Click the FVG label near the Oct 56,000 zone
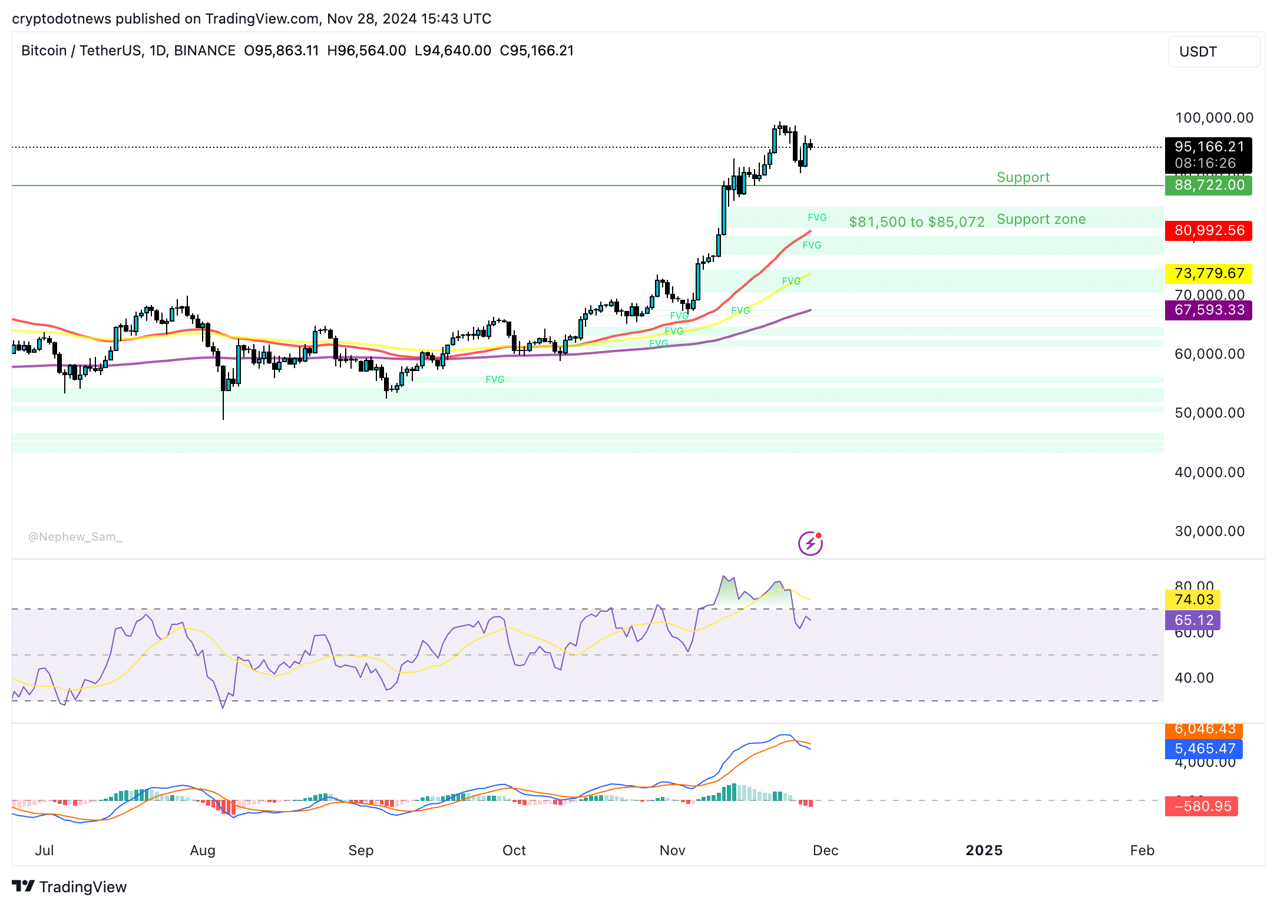1277x907 pixels. click(495, 379)
